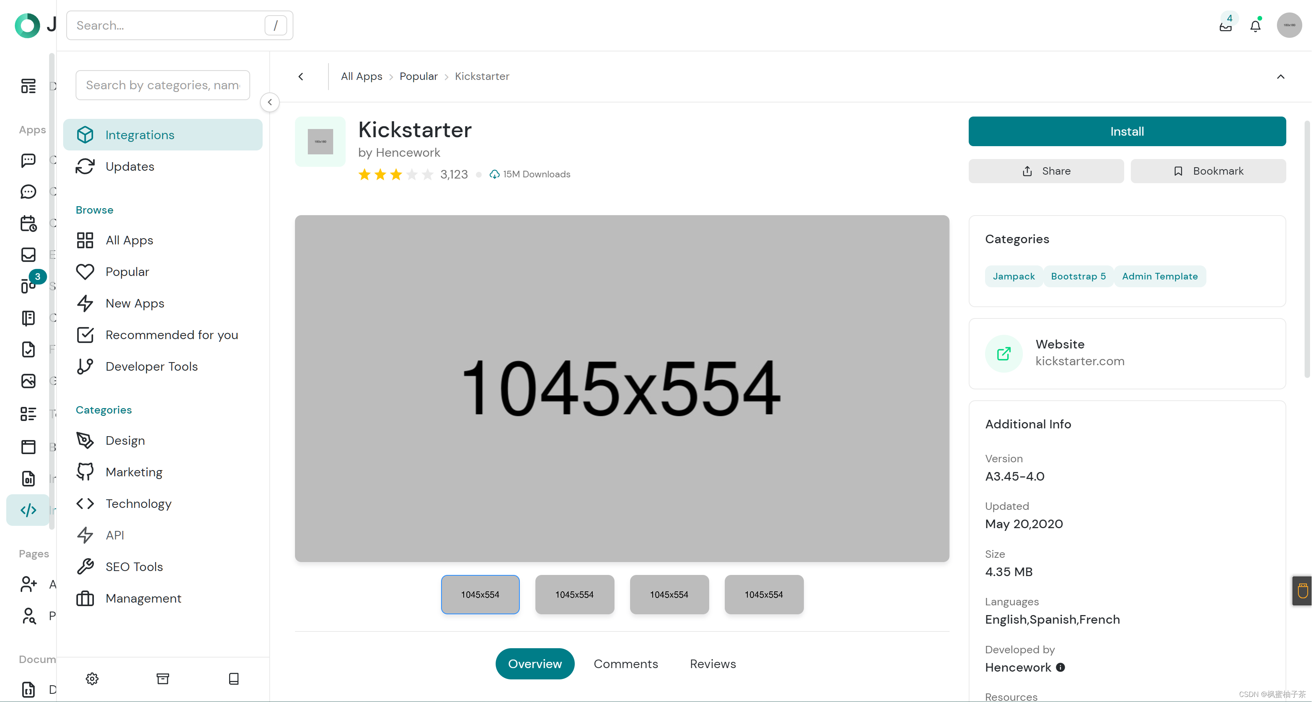Open Popular apps in sidebar
Viewport: 1312px width, 702px height.
[163, 272]
